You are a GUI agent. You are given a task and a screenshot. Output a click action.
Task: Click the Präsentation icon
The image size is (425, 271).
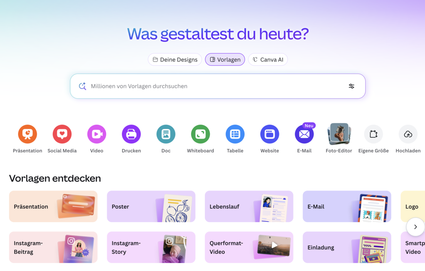[x=27, y=134]
